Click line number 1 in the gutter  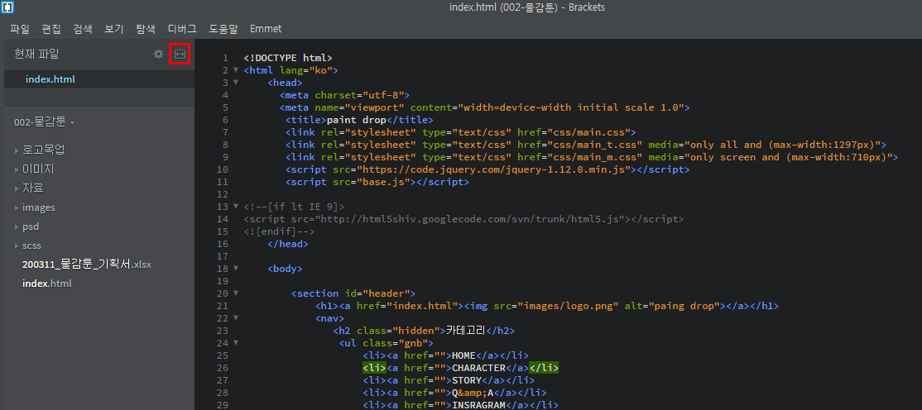coord(225,58)
